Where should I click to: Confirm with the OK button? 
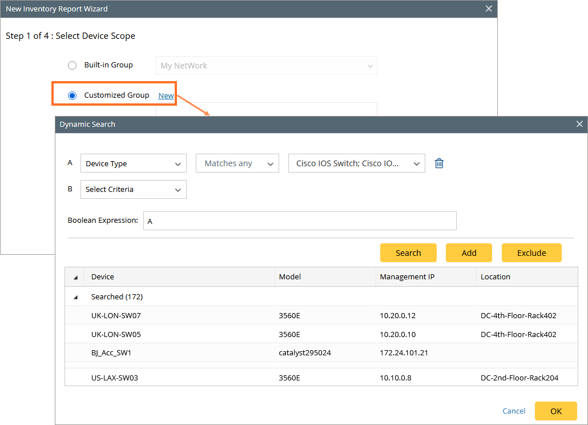[x=555, y=411]
